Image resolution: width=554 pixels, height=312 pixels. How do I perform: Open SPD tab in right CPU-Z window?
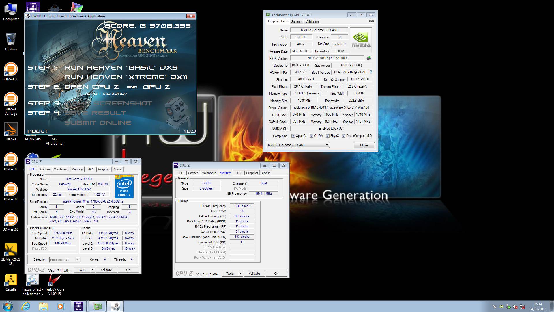pyautogui.click(x=238, y=173)
